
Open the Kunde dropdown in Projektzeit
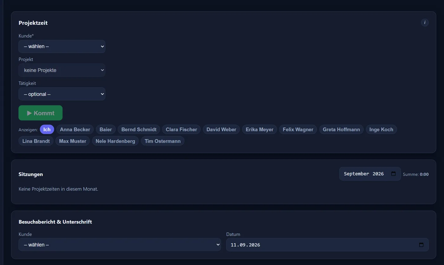click(x=62, y=46)
